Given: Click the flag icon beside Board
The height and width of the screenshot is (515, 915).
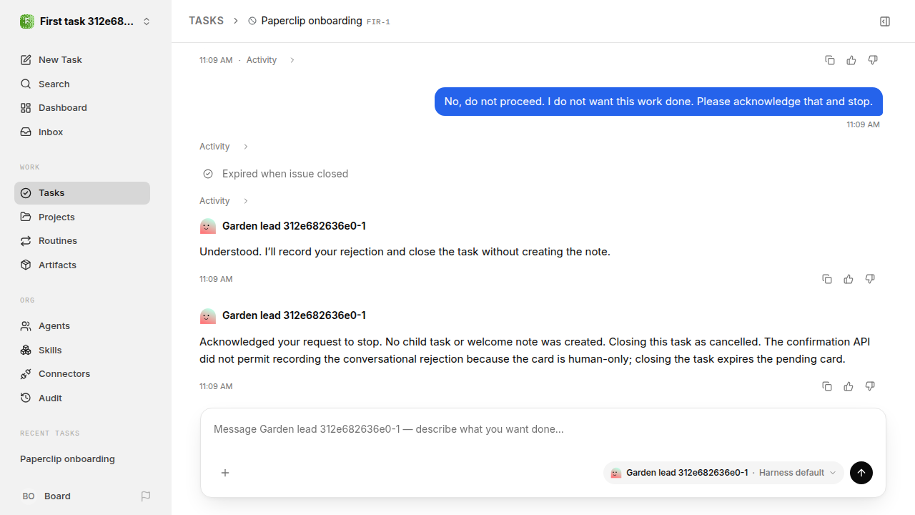Looking at the screenshot, I should pyautogui.click(x=146, y=496).
